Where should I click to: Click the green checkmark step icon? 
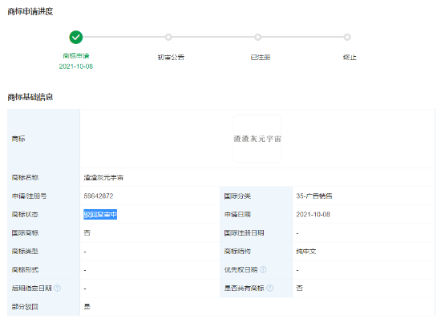76,37
